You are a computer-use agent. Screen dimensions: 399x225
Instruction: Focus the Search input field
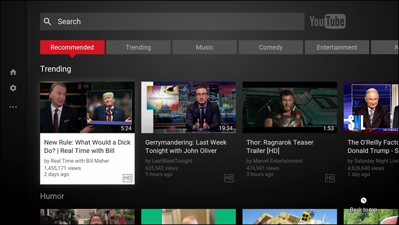172,22
